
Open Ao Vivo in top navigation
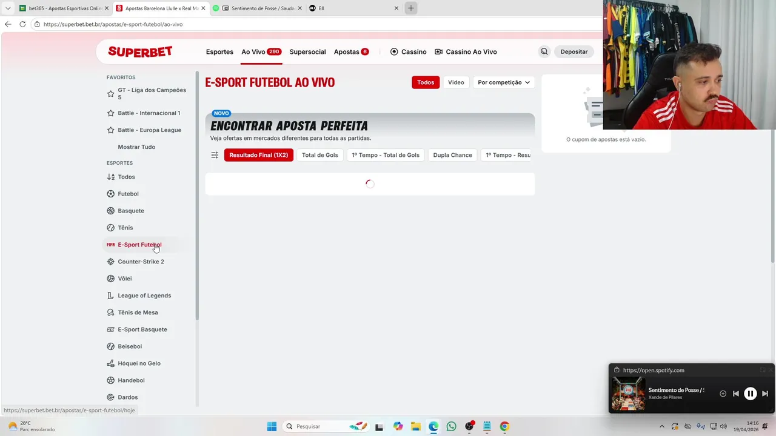click(x=261, y=52)
